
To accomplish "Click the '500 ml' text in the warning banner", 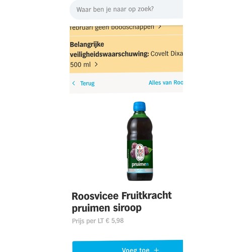I will [x=80, y=65].
